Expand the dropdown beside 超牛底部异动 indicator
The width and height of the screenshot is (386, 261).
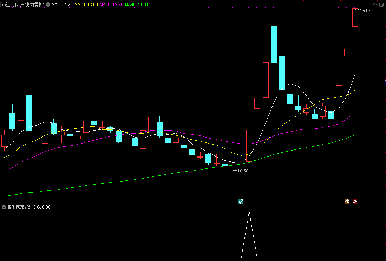point(4,207)
